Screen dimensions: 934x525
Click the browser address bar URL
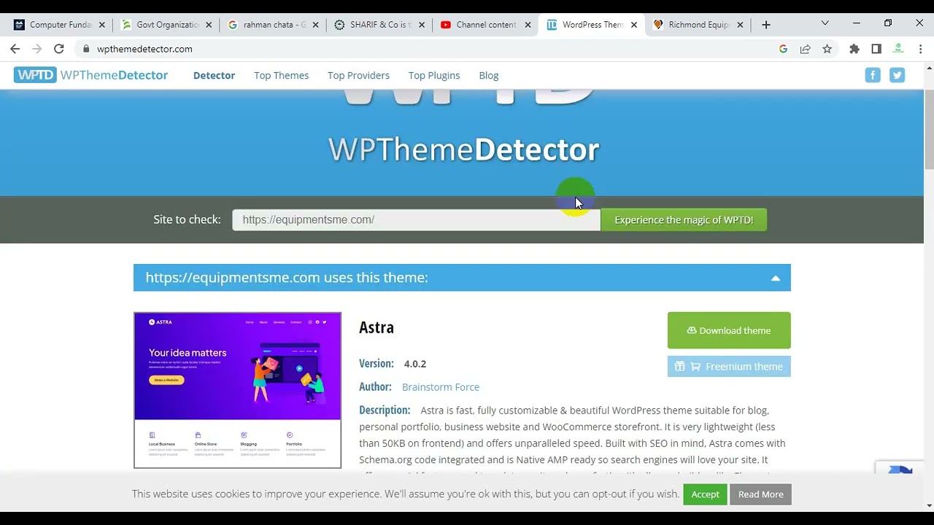tap(144, 49)
